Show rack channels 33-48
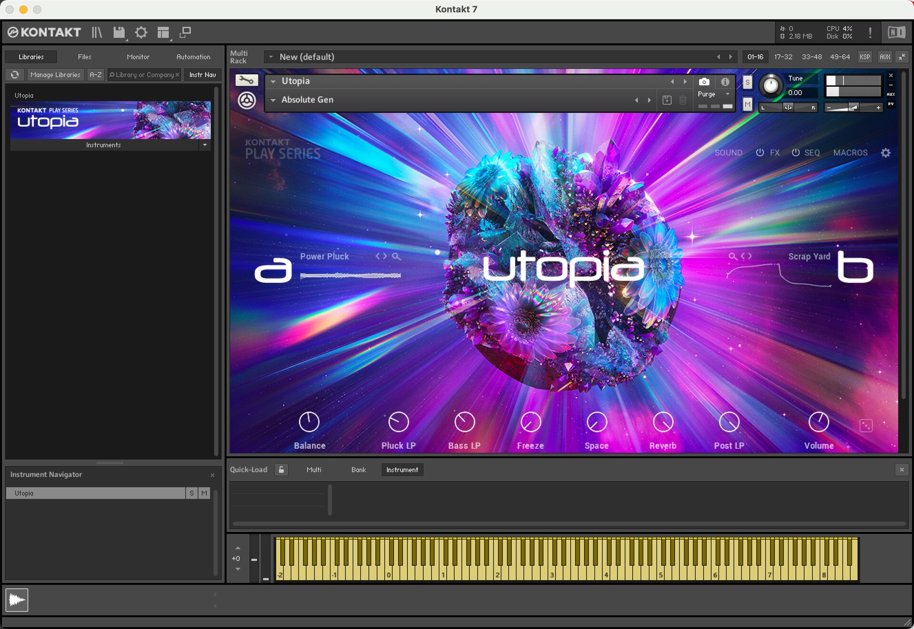 (812, 57)
